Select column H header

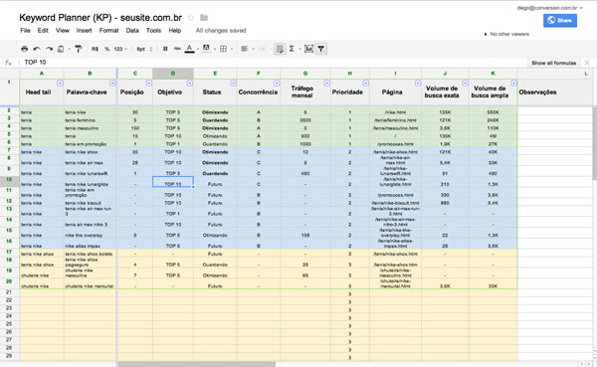[x=350, y=73]
